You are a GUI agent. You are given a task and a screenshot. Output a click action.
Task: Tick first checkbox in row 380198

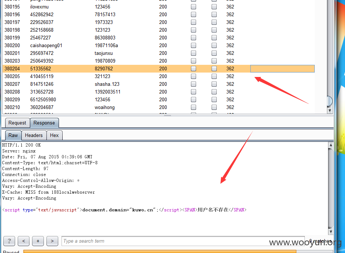pyautogui.click(x=194, y=30)
